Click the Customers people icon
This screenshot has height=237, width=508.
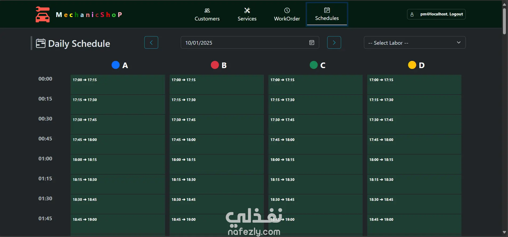point(207,10)
